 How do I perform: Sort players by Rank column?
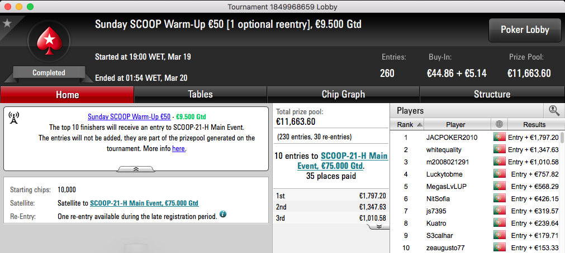coord(407,125)
